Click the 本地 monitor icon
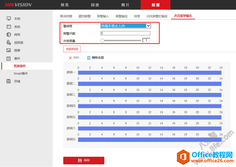Image resolution: width=236 pixels, height=167 pixels. pyautogui.click(x=9, y=19)
